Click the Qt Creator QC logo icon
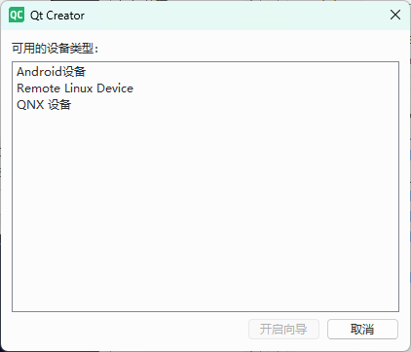This screenshot has height=352, width=411. click(17, 16)
